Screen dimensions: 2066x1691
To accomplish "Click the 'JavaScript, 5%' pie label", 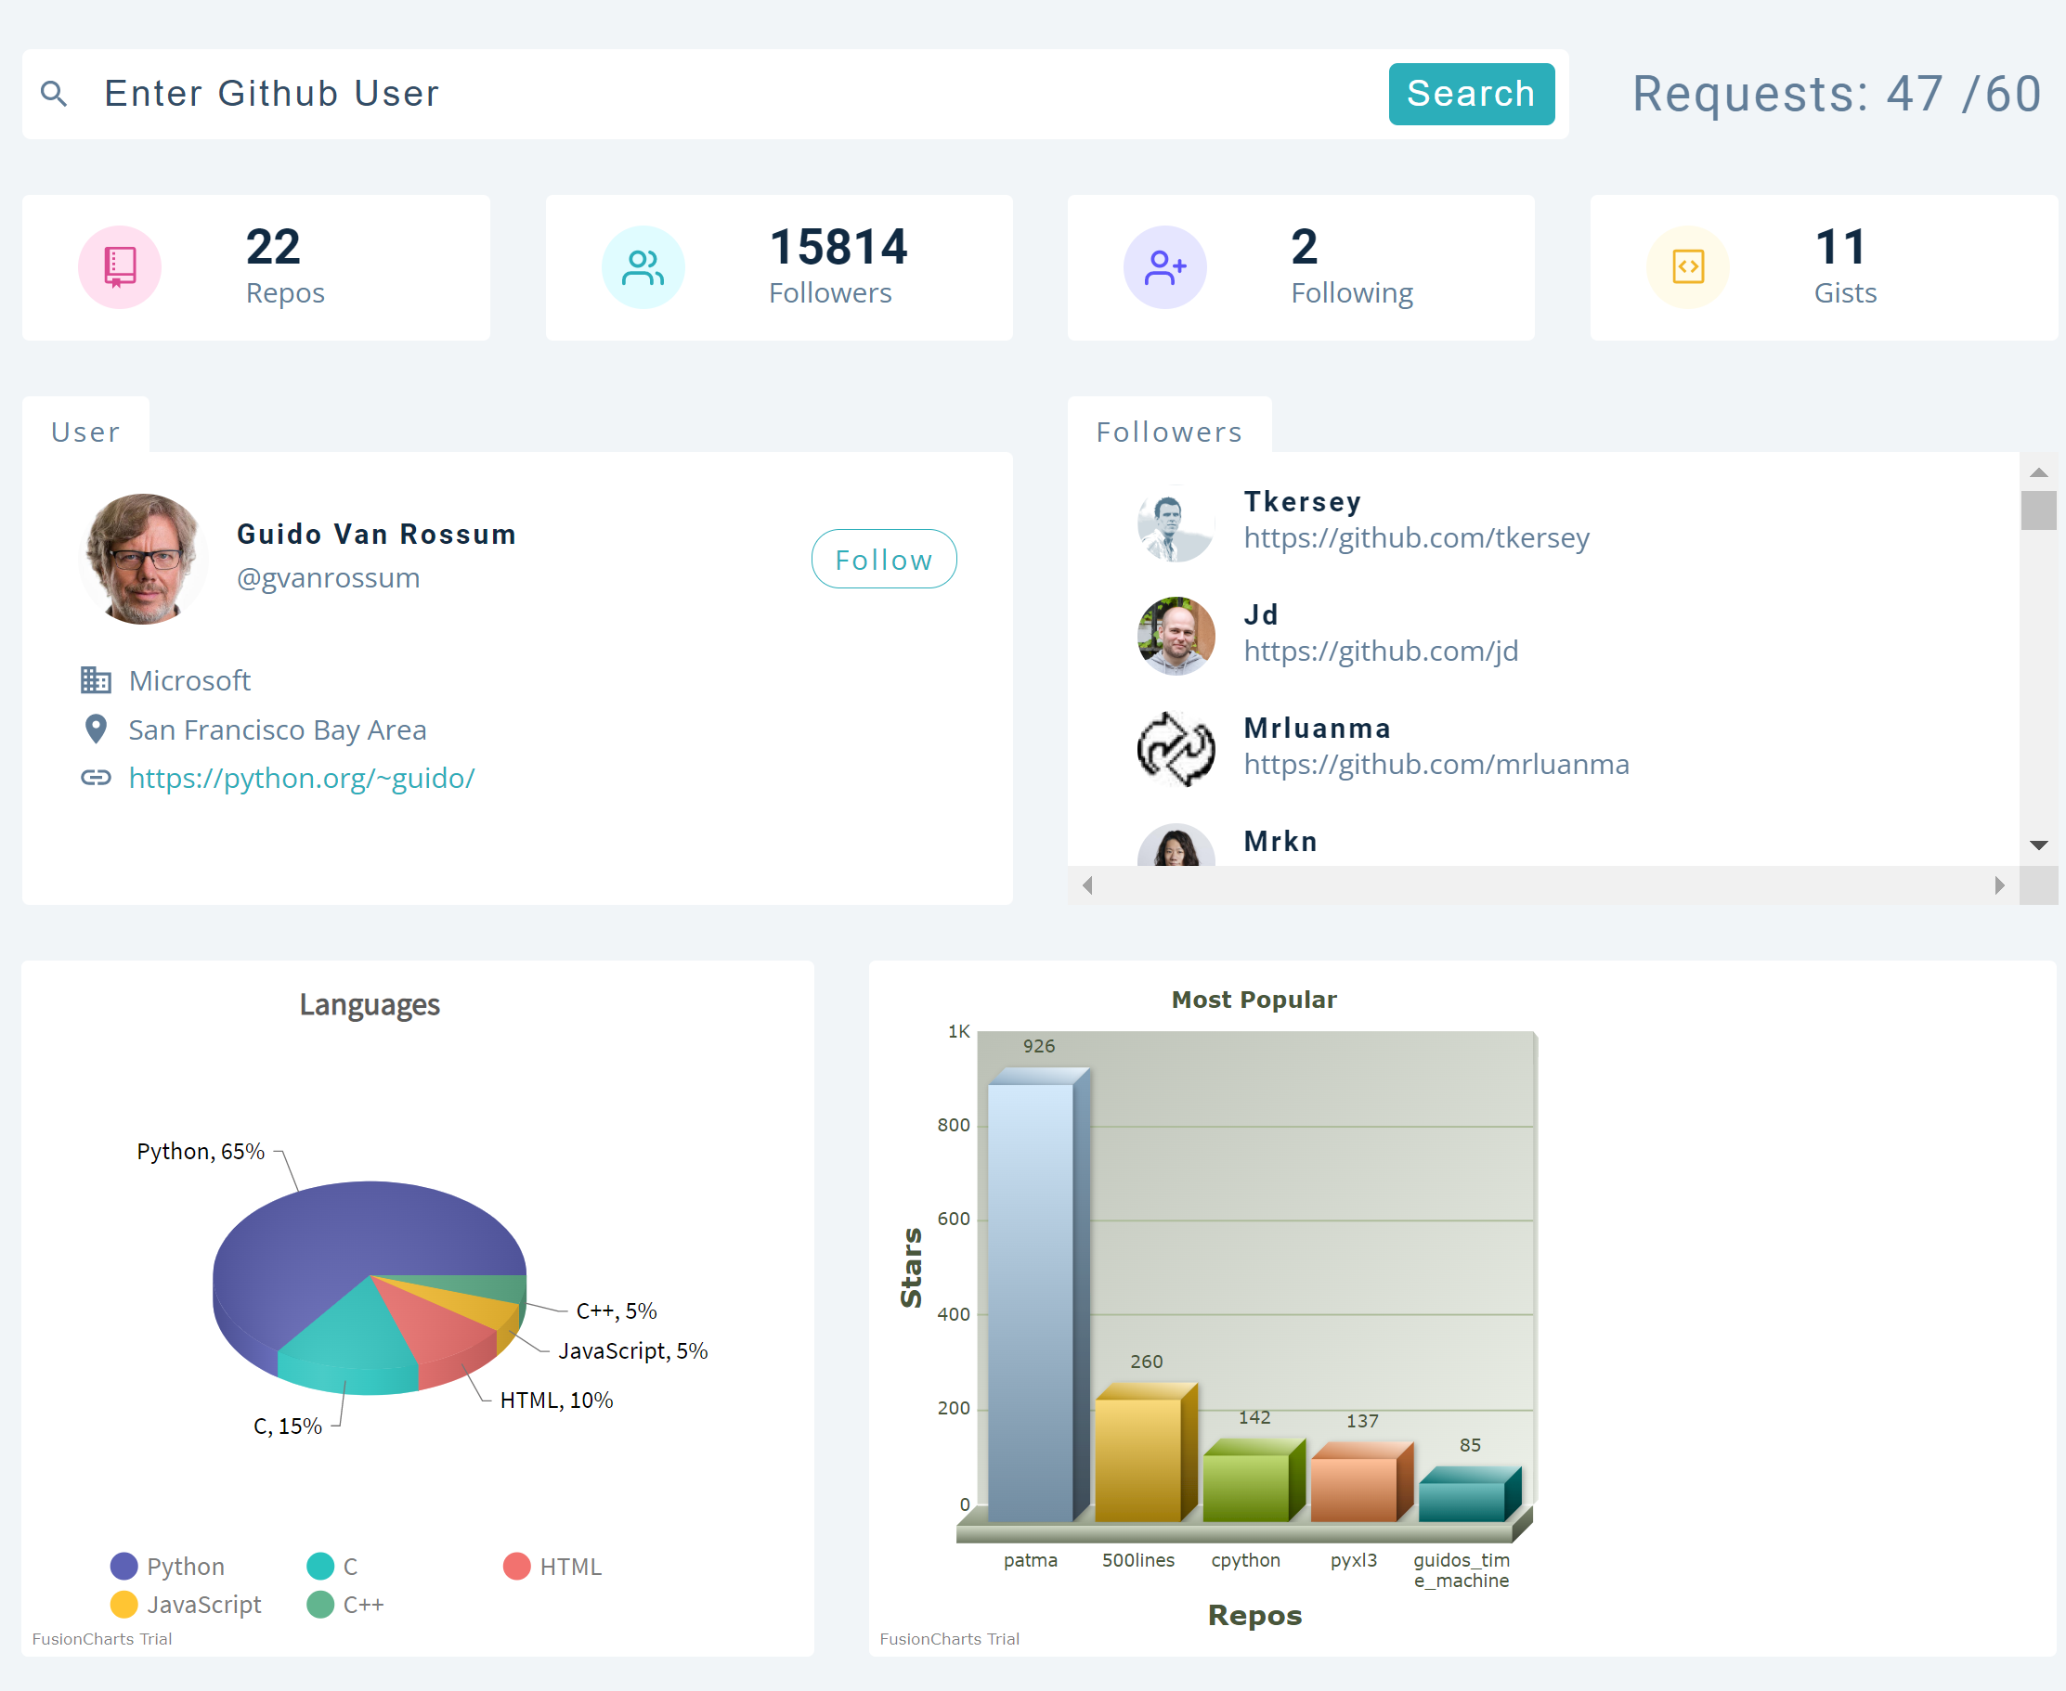I will point(633,1351).
